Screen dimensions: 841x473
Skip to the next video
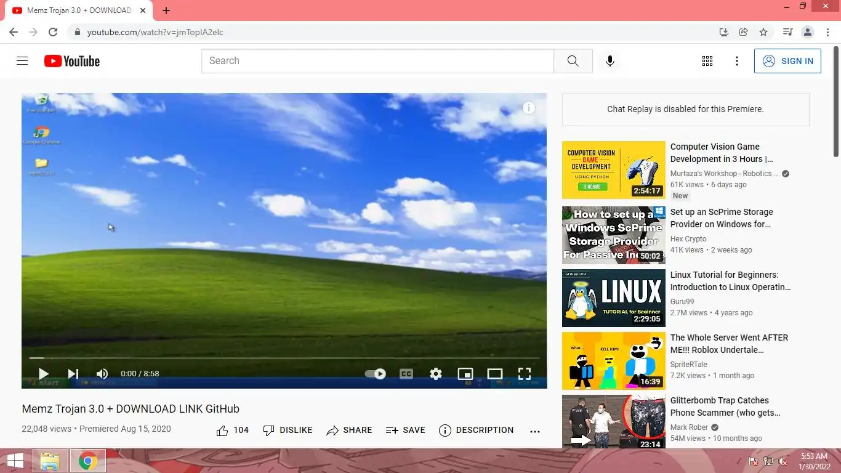(73, 373)
